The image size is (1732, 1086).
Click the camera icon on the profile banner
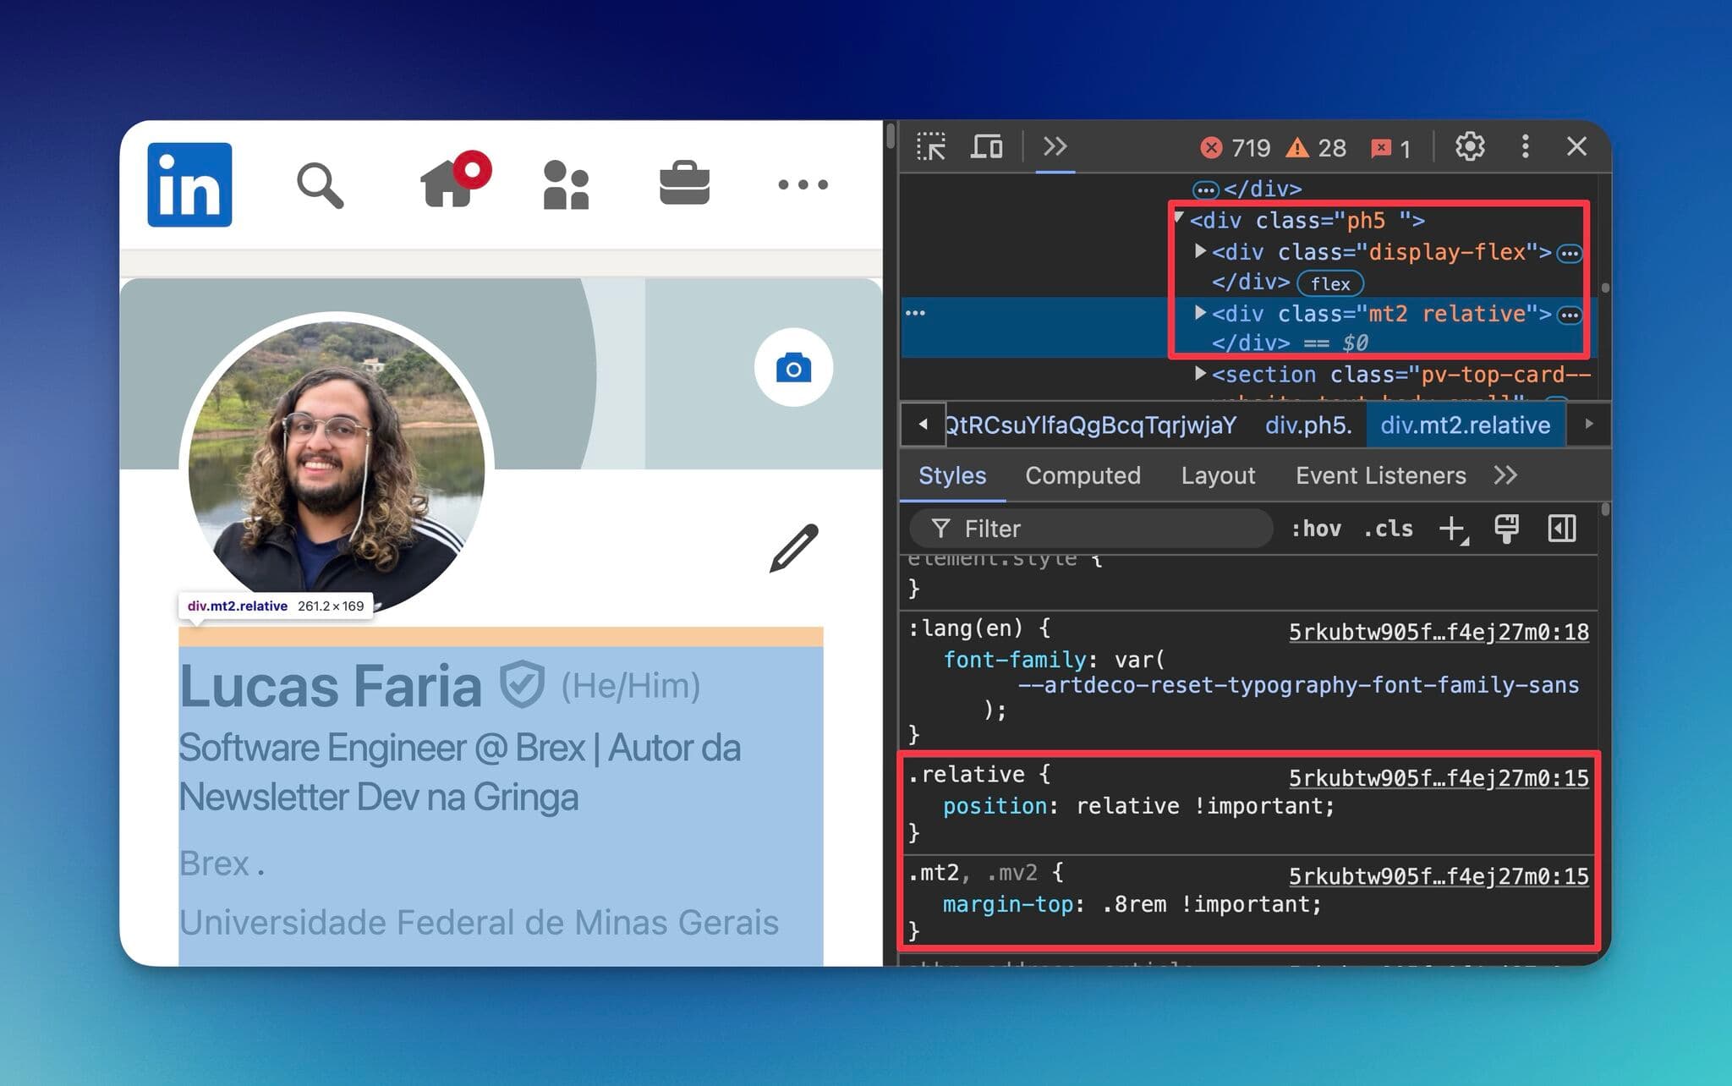click(792, 366)
